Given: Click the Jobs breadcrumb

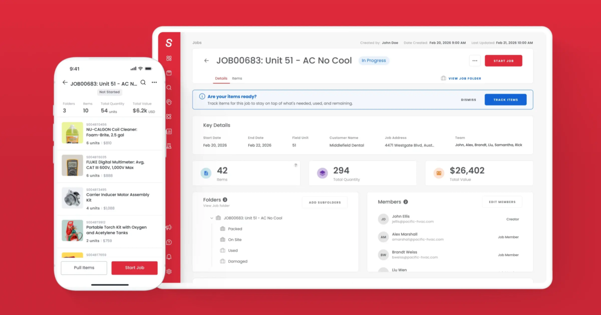Looking at the screenshot, I should click(x=197, y=43).
